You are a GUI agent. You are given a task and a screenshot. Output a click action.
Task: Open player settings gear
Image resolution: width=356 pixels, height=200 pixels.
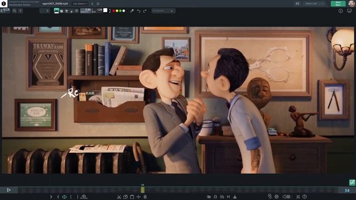[x=276, y=197]
